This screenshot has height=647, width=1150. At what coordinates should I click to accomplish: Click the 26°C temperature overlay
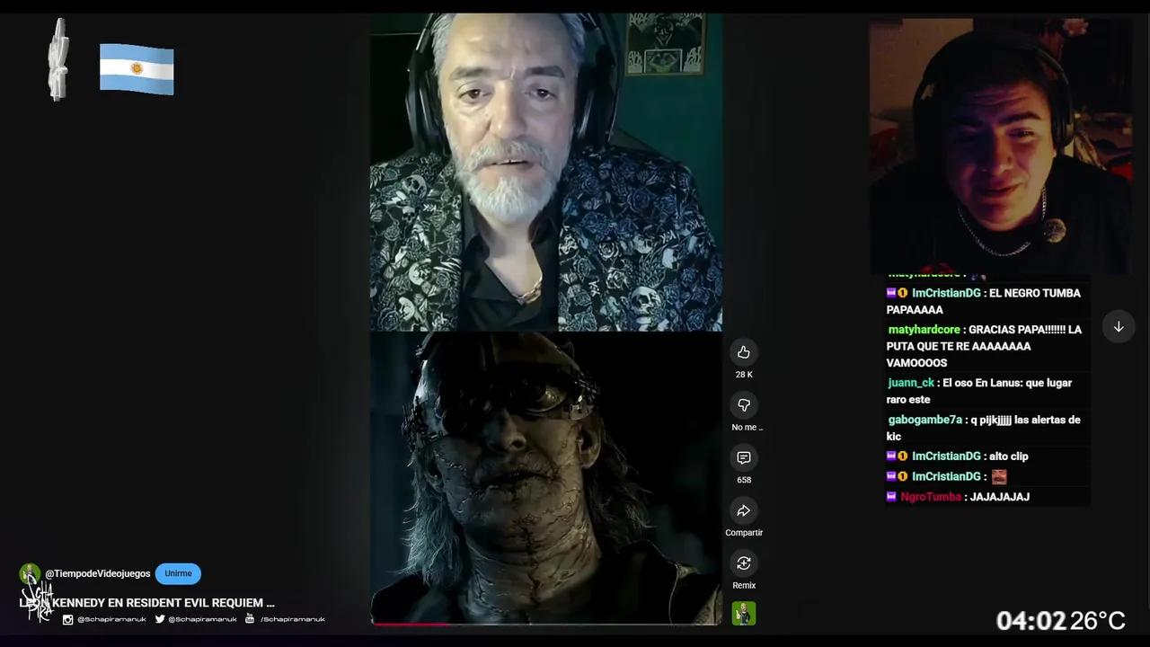tap(1098, 621)
